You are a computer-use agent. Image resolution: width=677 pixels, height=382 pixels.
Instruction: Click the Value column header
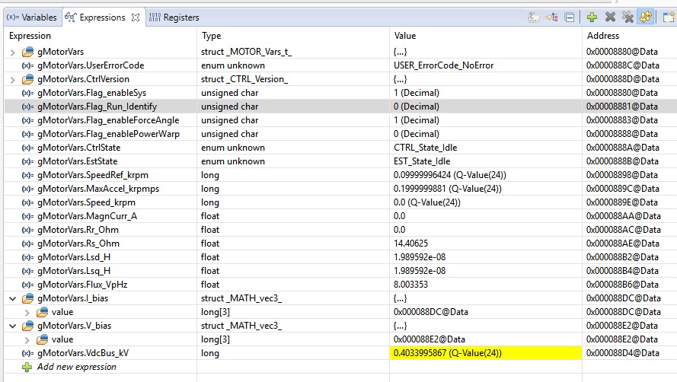(405, 36)
